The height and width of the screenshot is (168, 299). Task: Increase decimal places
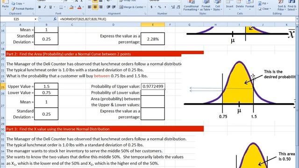pos(173,7)
